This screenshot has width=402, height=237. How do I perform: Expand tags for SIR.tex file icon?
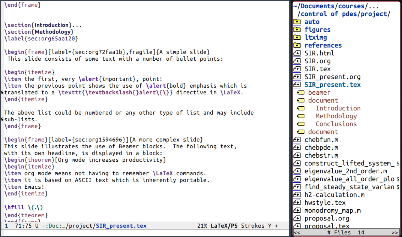[x=297, y=69]
